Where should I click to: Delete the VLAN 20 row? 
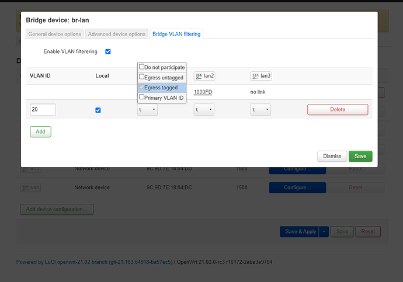click(338, 109)
